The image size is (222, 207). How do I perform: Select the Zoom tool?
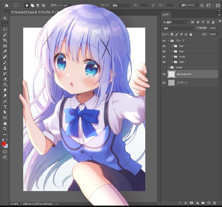point(5,129)
